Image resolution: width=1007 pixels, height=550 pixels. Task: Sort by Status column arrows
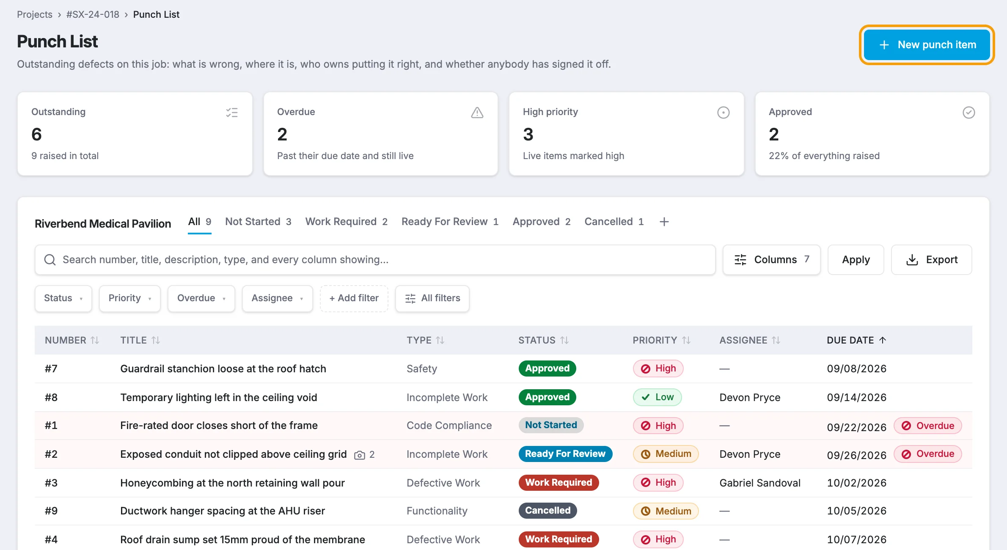[565, 340]
